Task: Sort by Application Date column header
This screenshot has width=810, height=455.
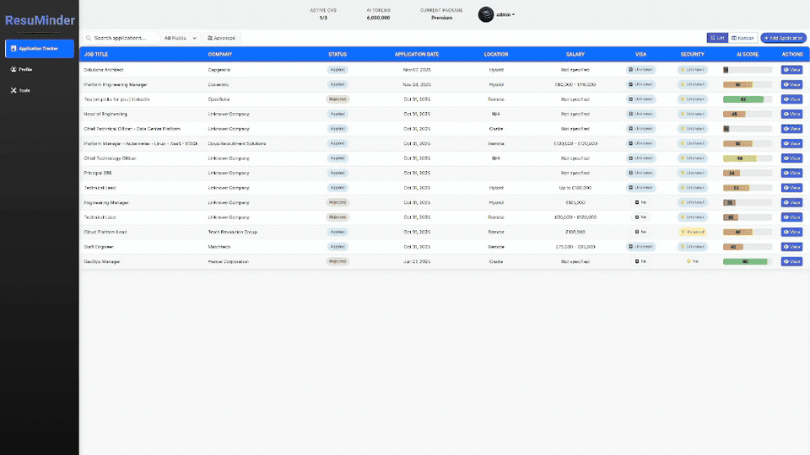Action: 416,54
